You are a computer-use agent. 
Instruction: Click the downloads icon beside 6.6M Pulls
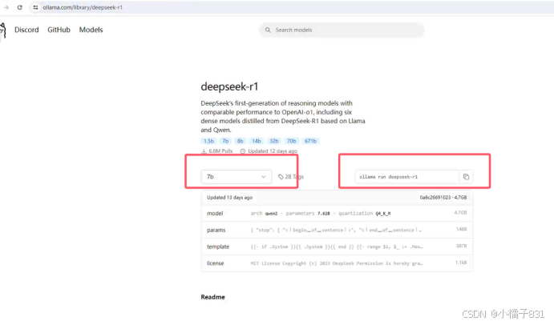(204, 151)
